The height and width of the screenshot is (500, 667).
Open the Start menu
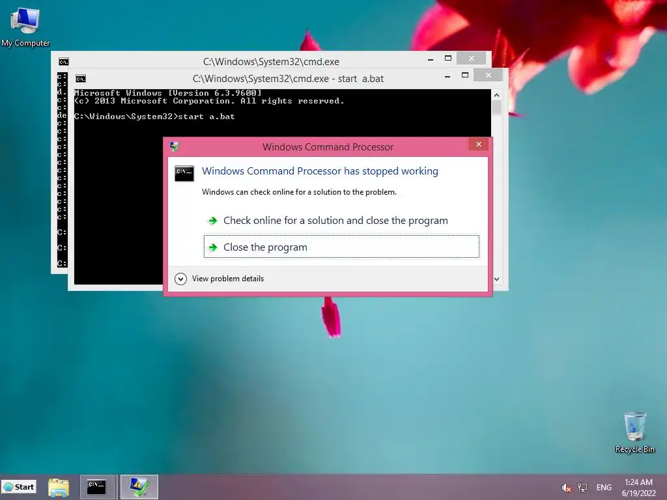point(20,487)
